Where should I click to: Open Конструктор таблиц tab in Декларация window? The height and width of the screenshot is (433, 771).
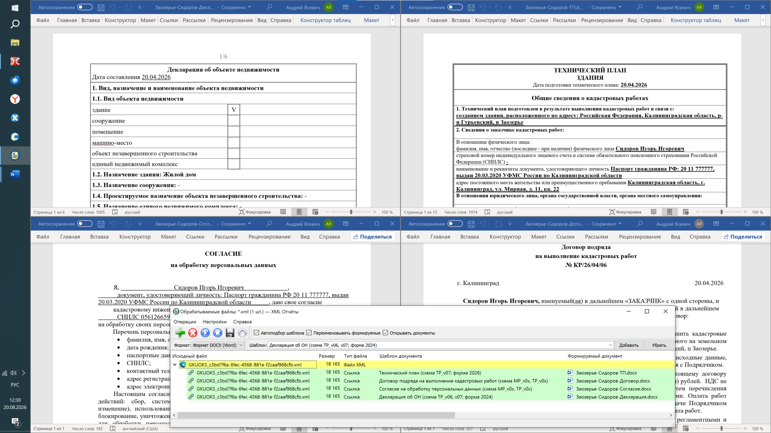click(326, 20)
